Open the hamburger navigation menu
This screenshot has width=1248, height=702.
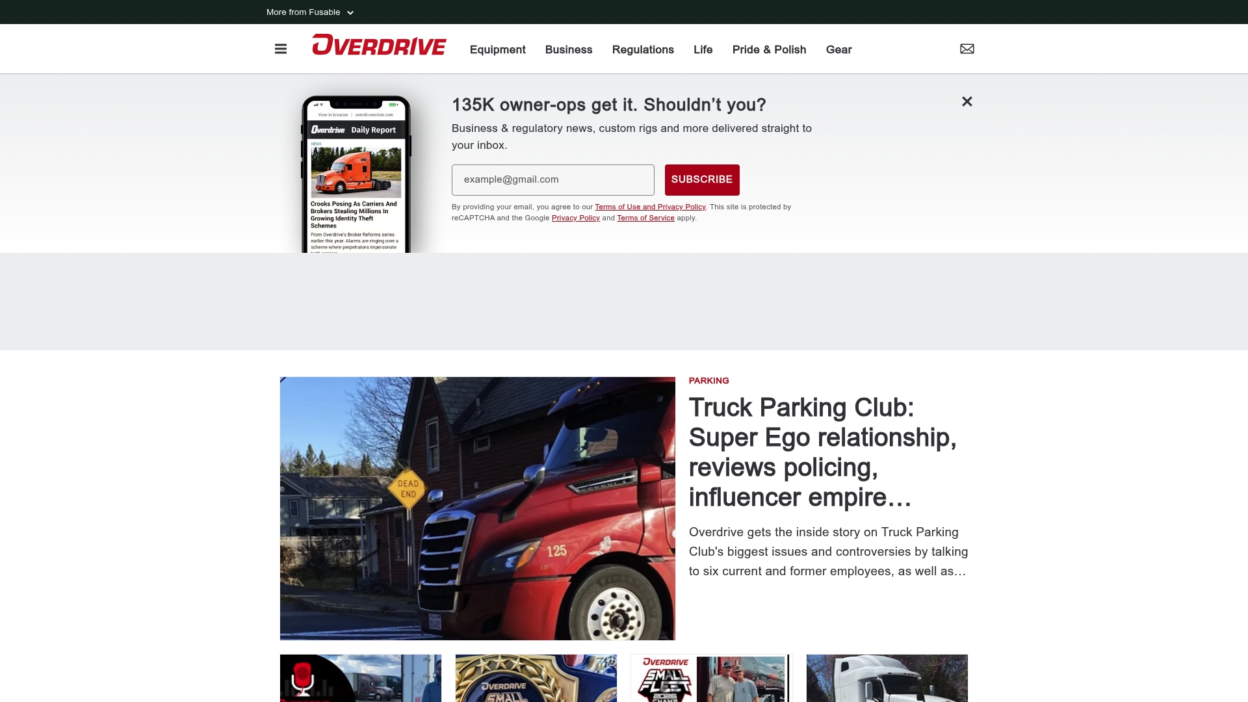(281, 49)
